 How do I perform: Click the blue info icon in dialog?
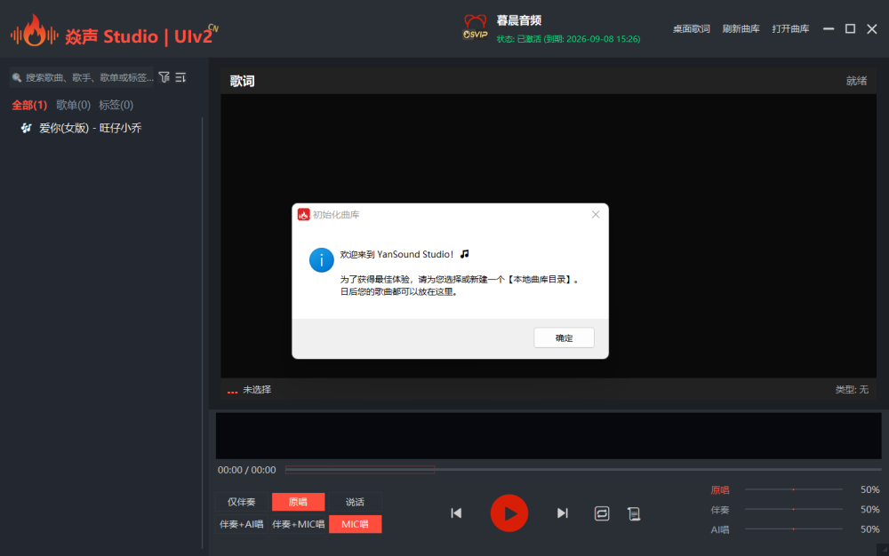[322, 260]
